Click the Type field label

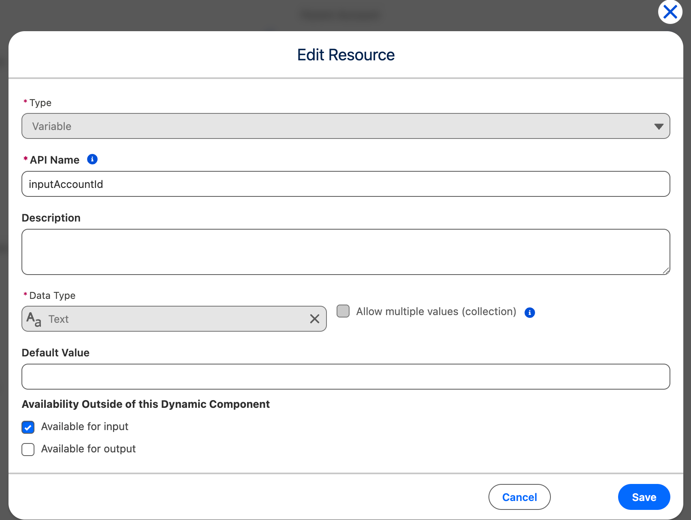tap(41, 103)
